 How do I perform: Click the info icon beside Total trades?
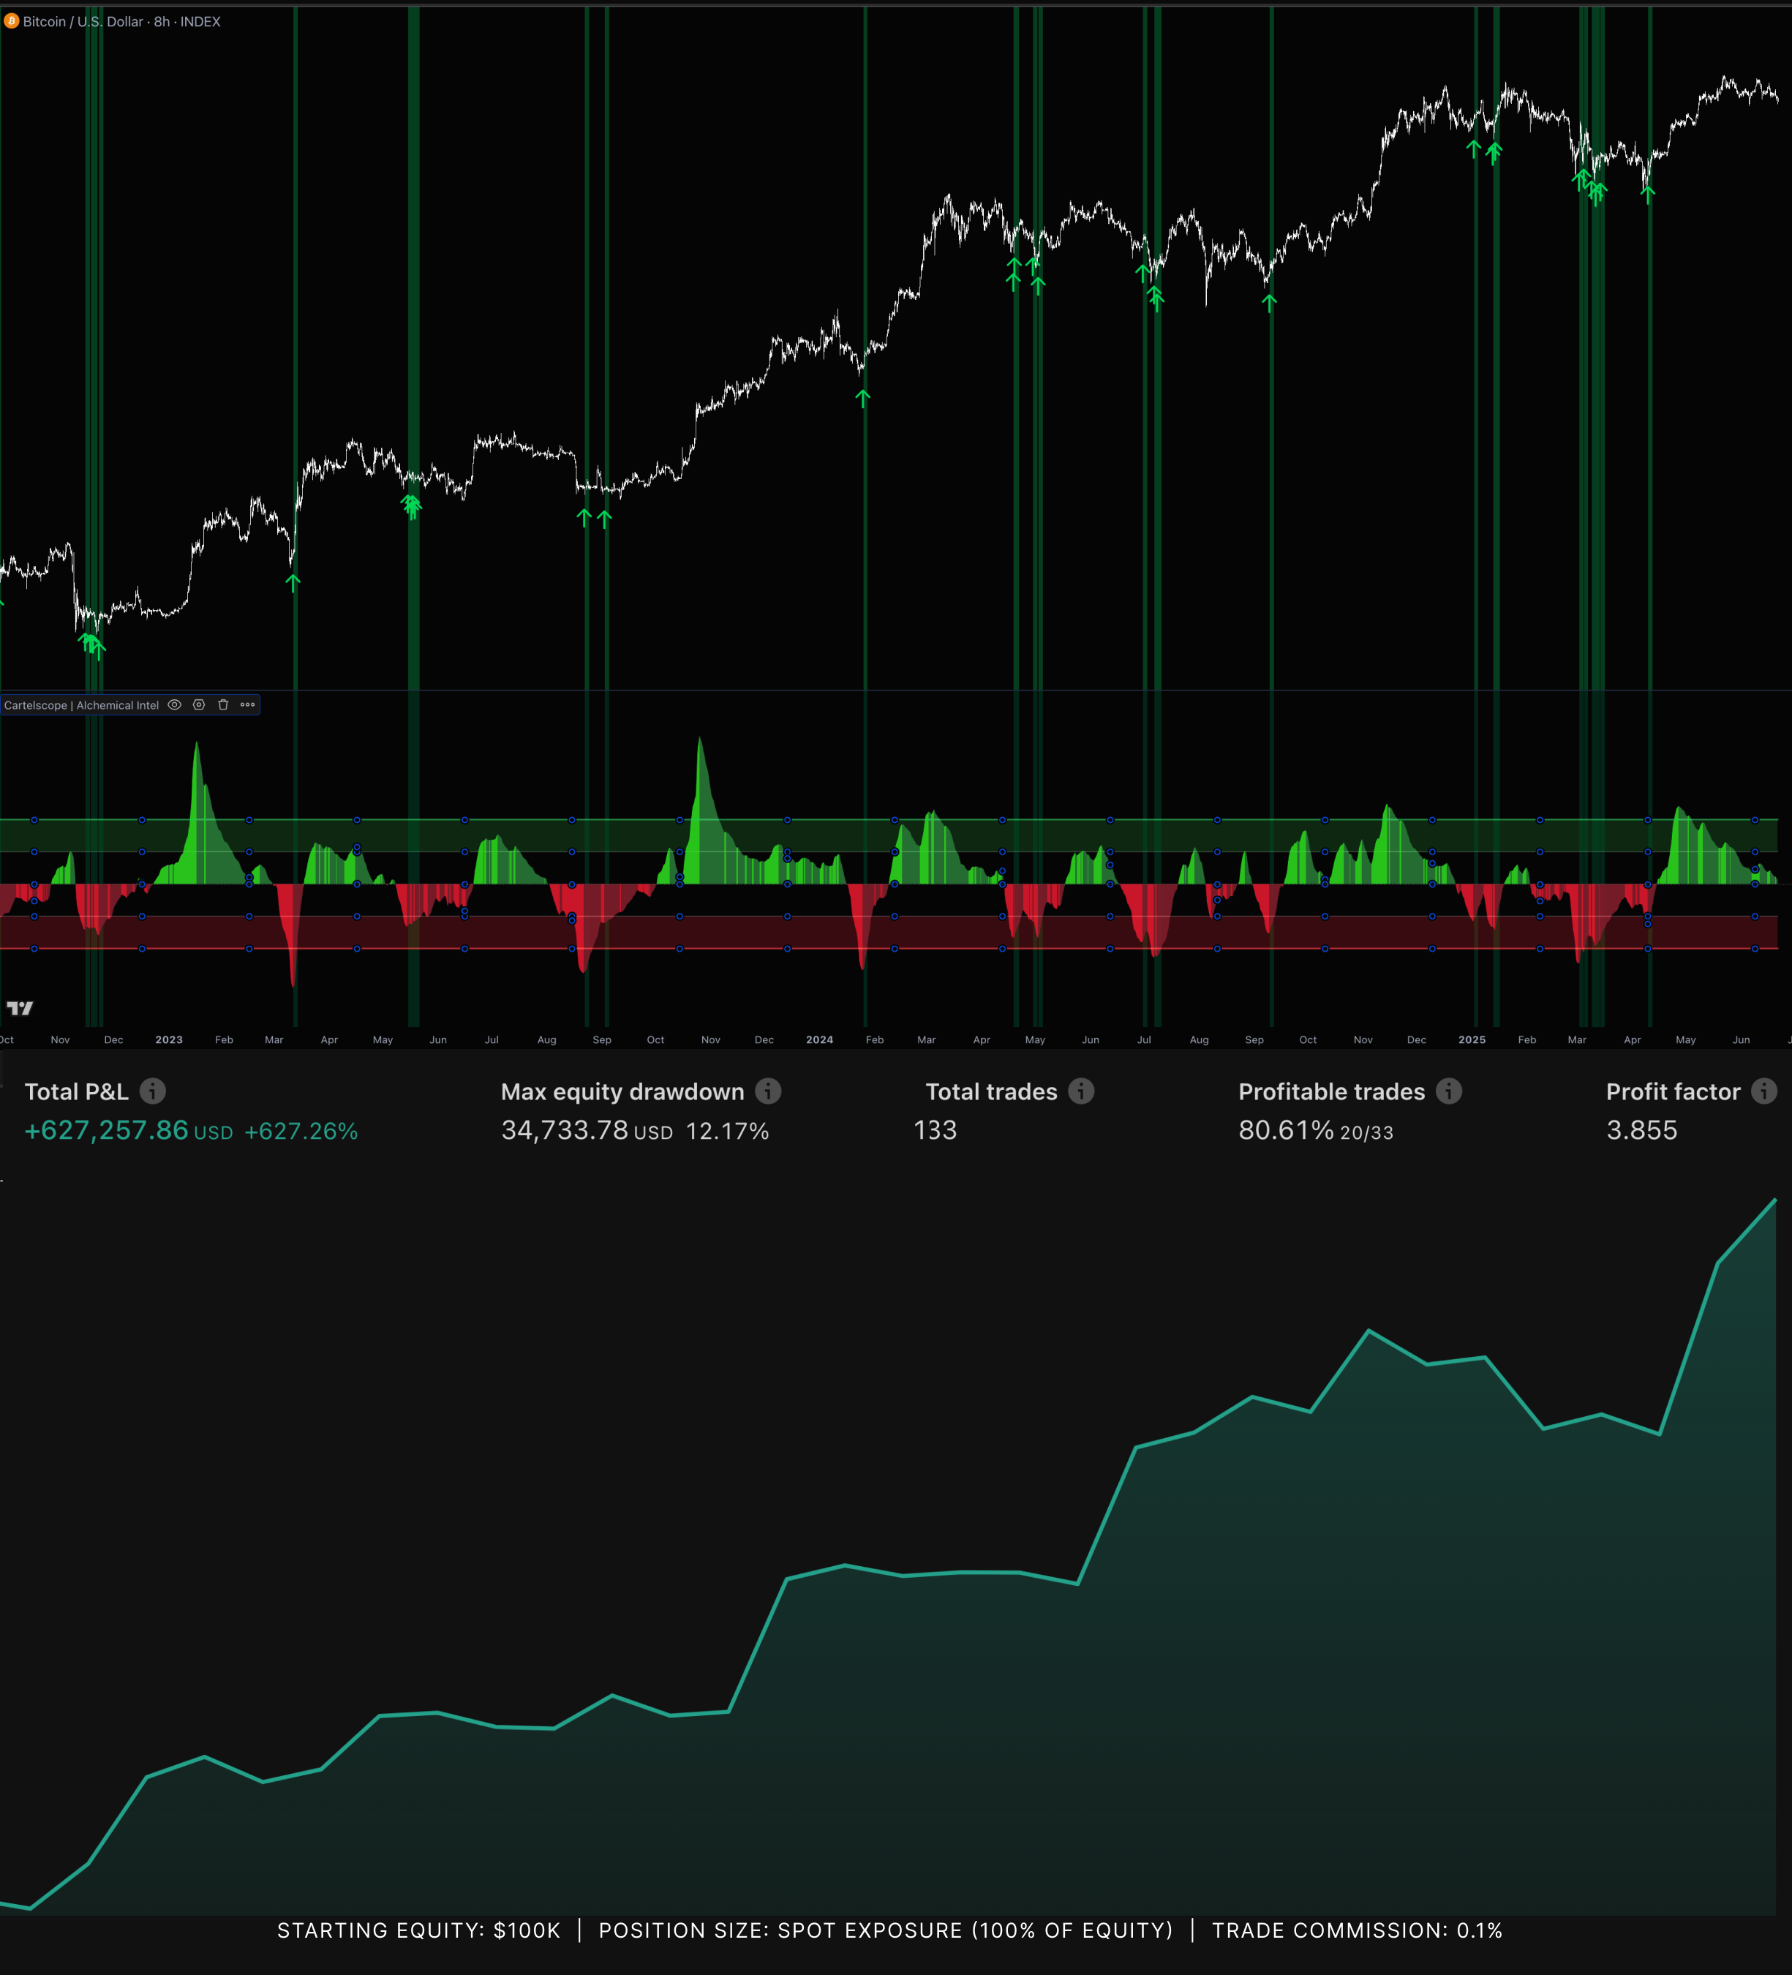tap(1081, 1091)
